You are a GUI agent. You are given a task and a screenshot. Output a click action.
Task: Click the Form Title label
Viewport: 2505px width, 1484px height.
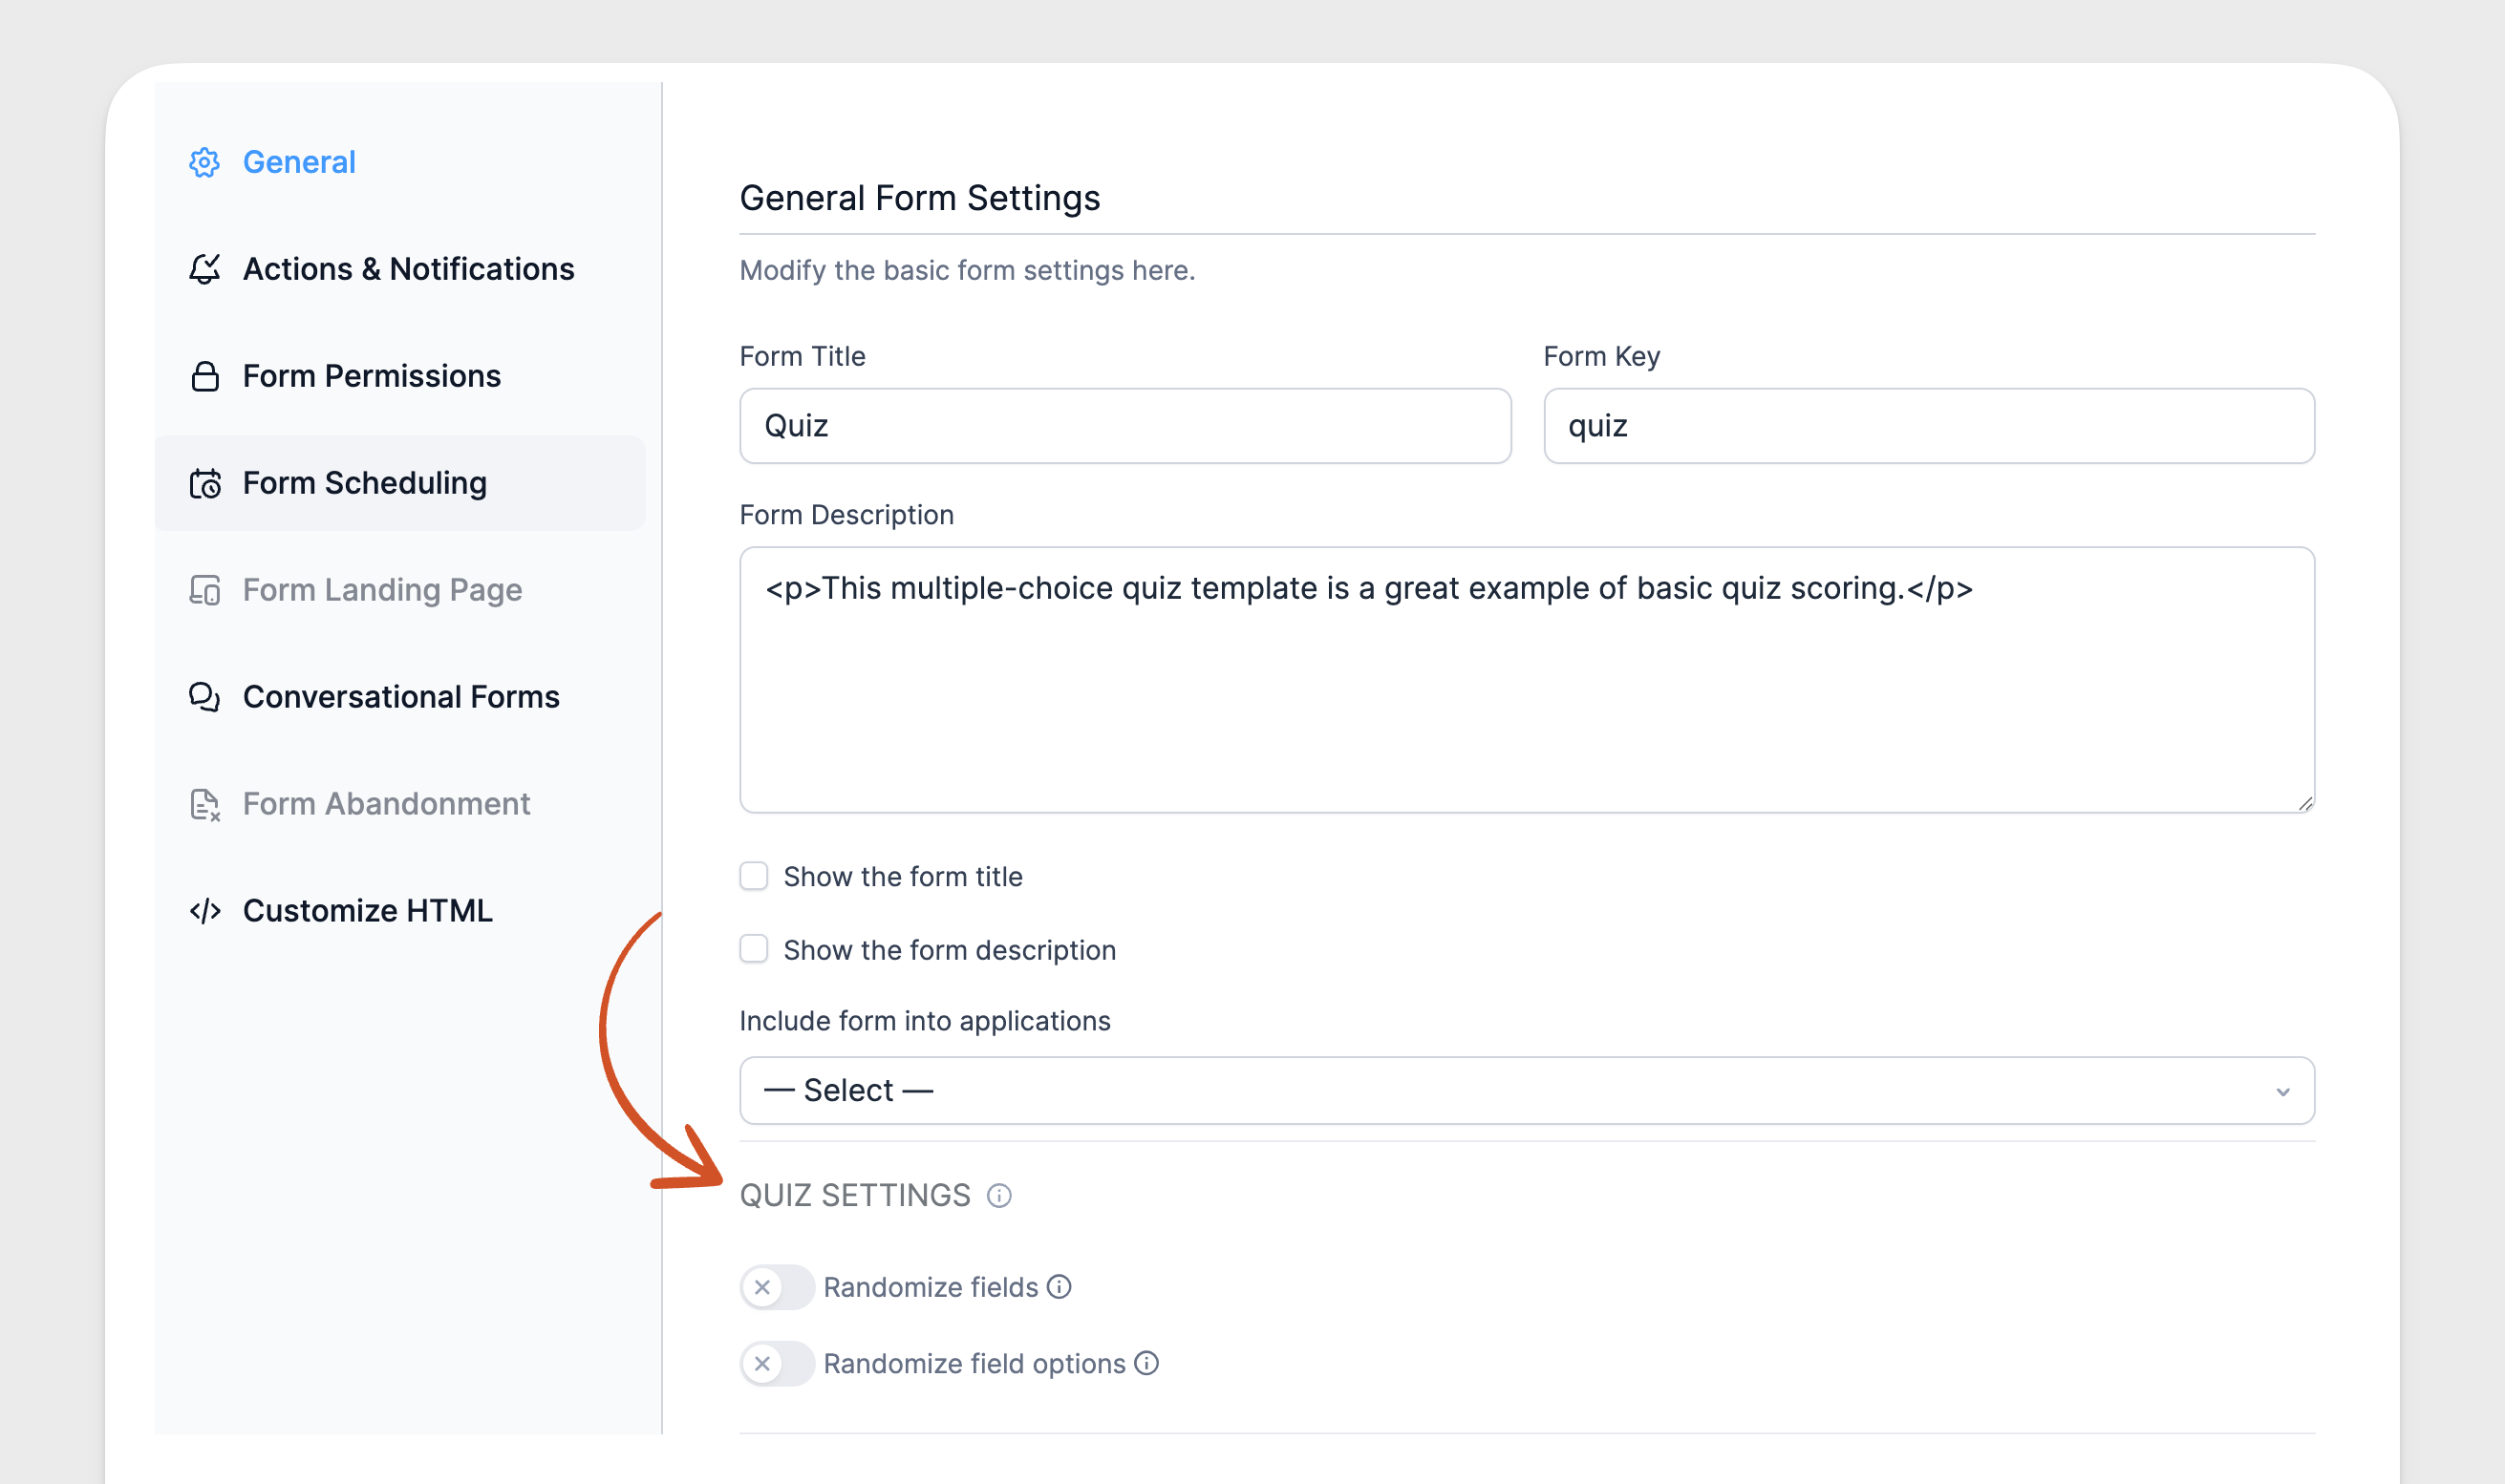pyautogui.click(x=803, y=356)
